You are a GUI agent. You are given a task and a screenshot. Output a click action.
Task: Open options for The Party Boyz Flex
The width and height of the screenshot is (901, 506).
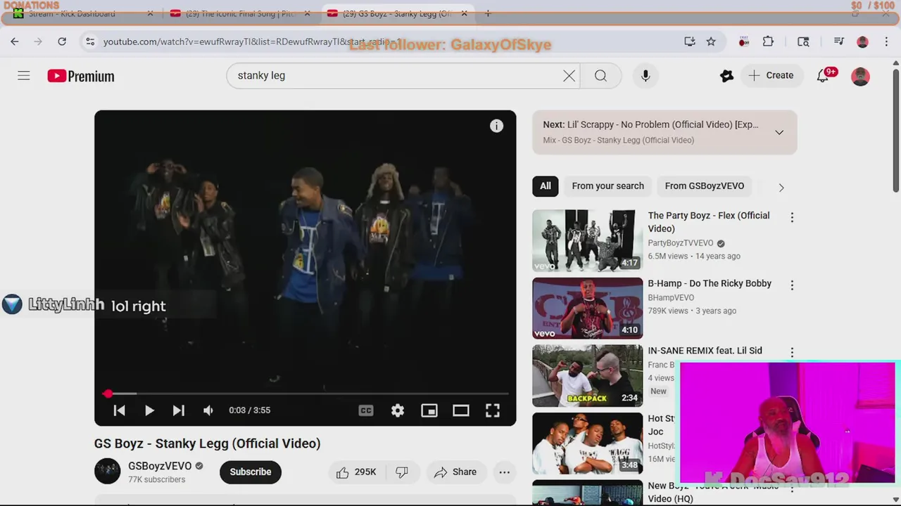(x=792, y=218)
